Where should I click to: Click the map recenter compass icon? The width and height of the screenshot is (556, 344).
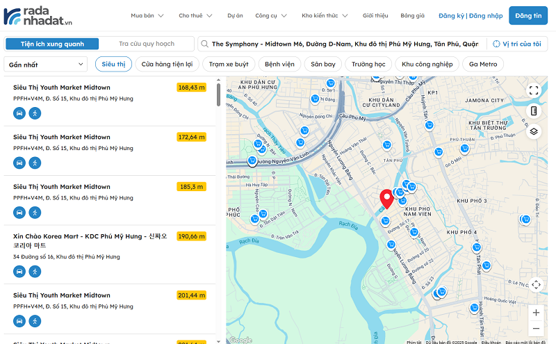(x=536, y=285)
